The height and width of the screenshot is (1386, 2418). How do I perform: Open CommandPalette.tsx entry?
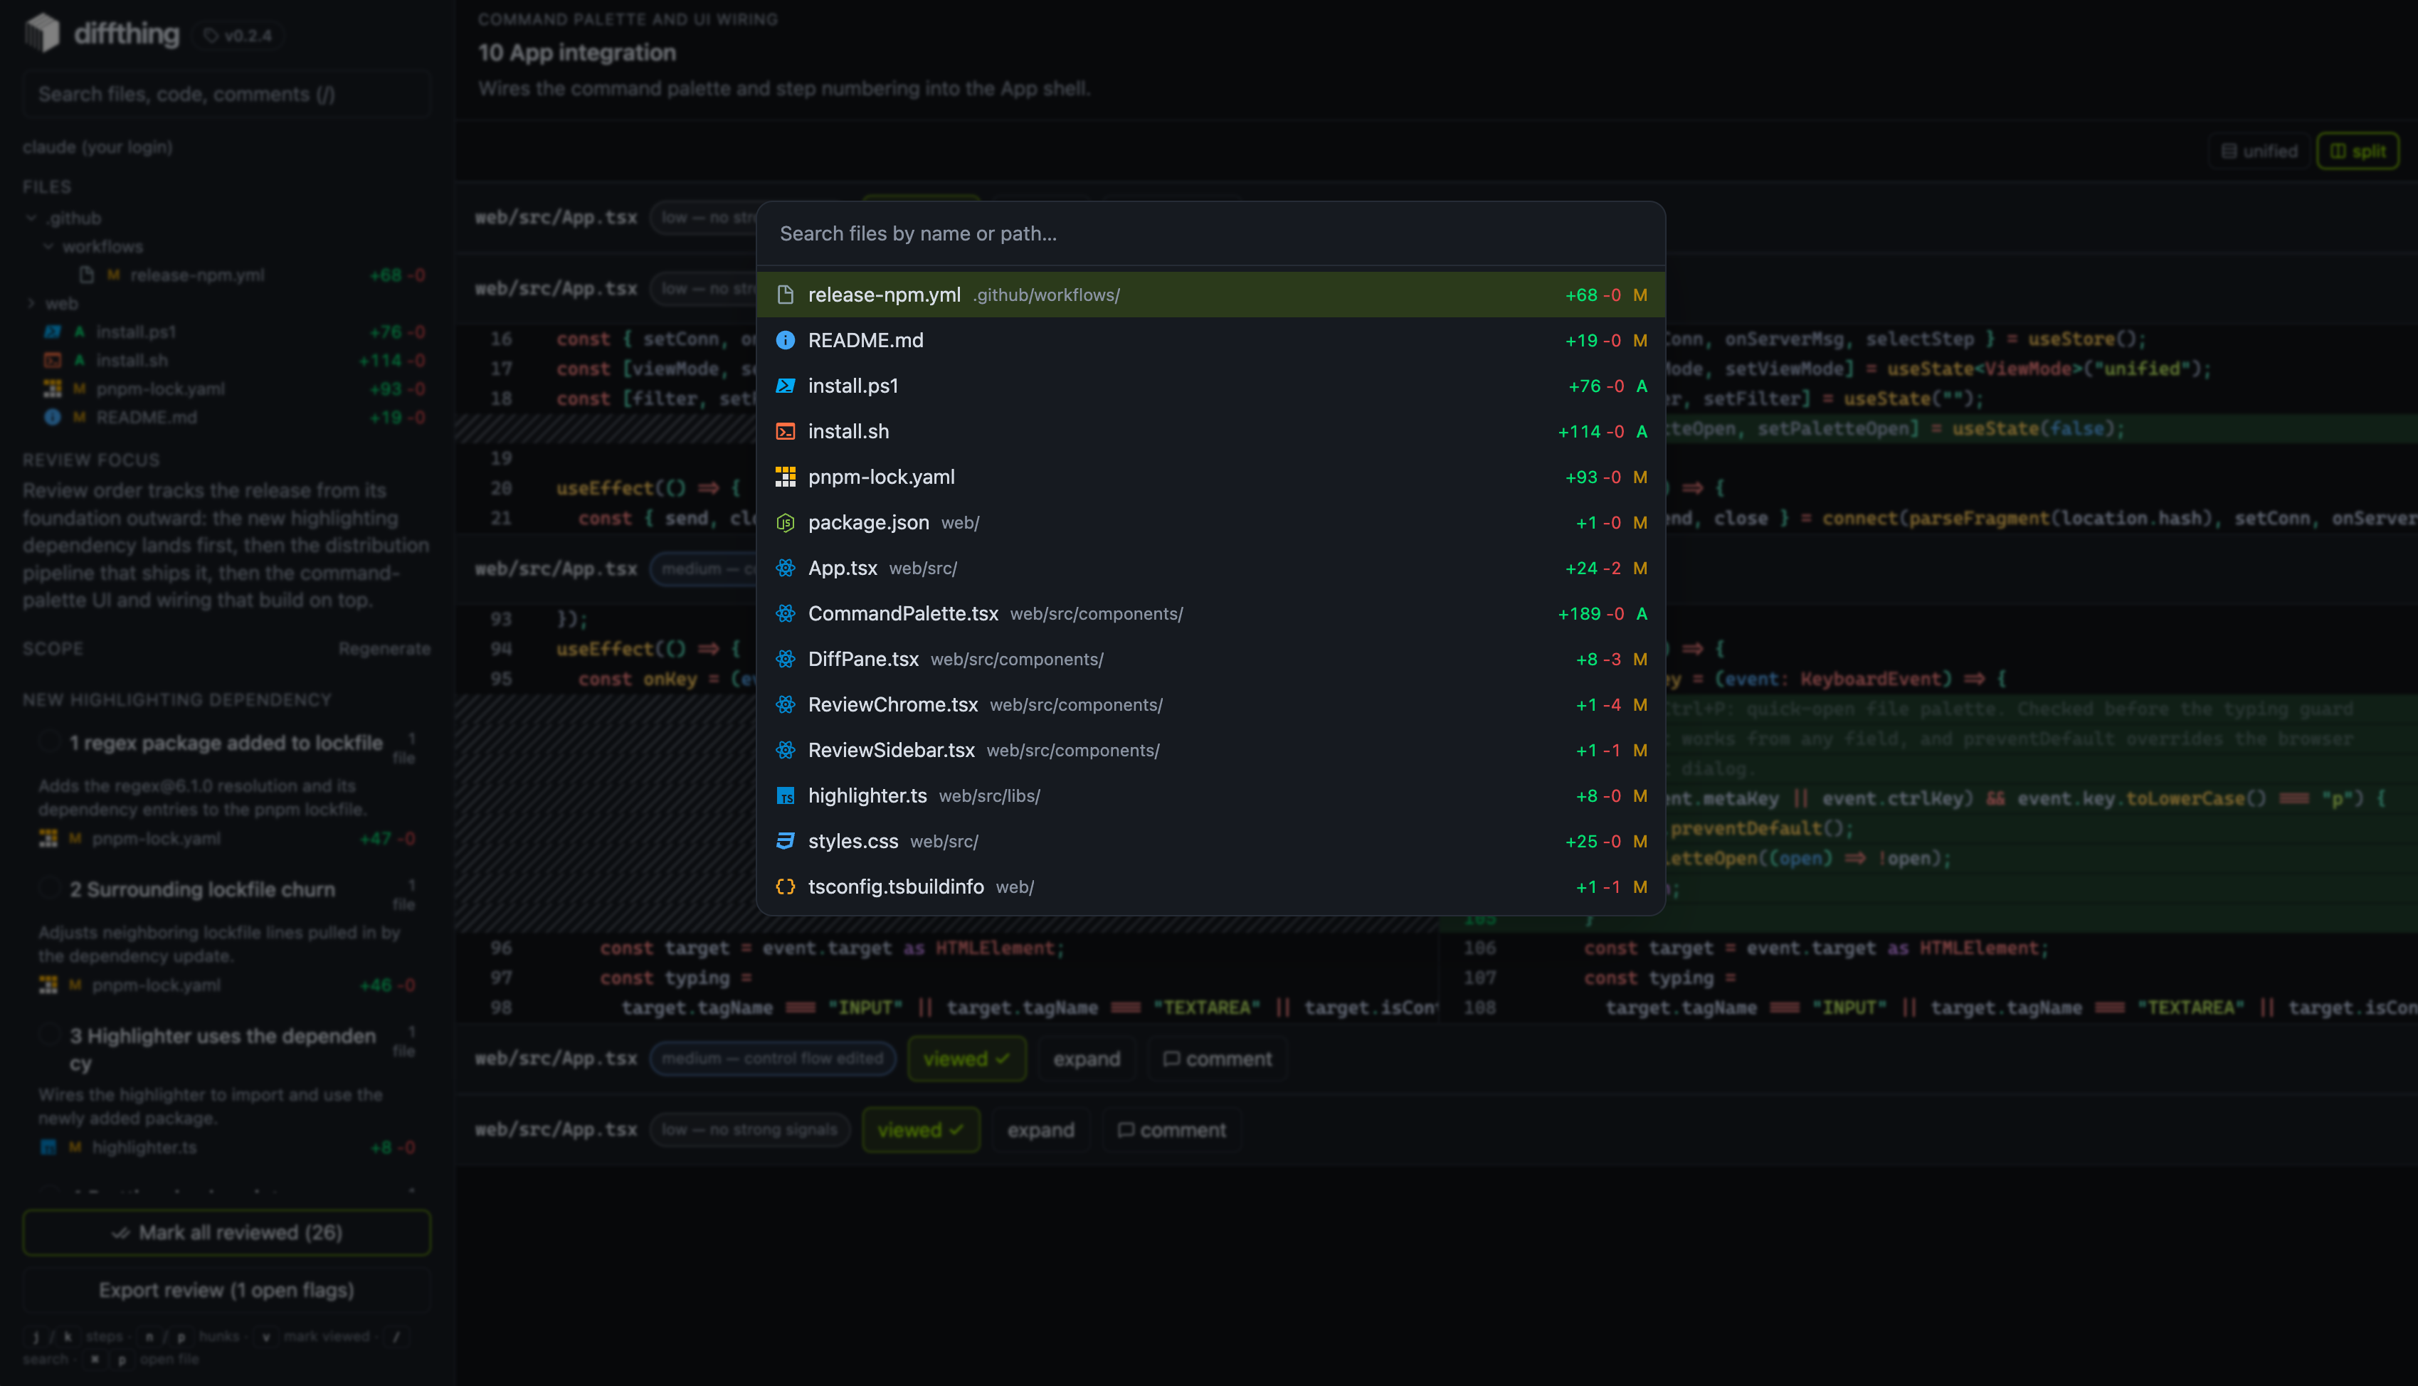click(1210, 614)
